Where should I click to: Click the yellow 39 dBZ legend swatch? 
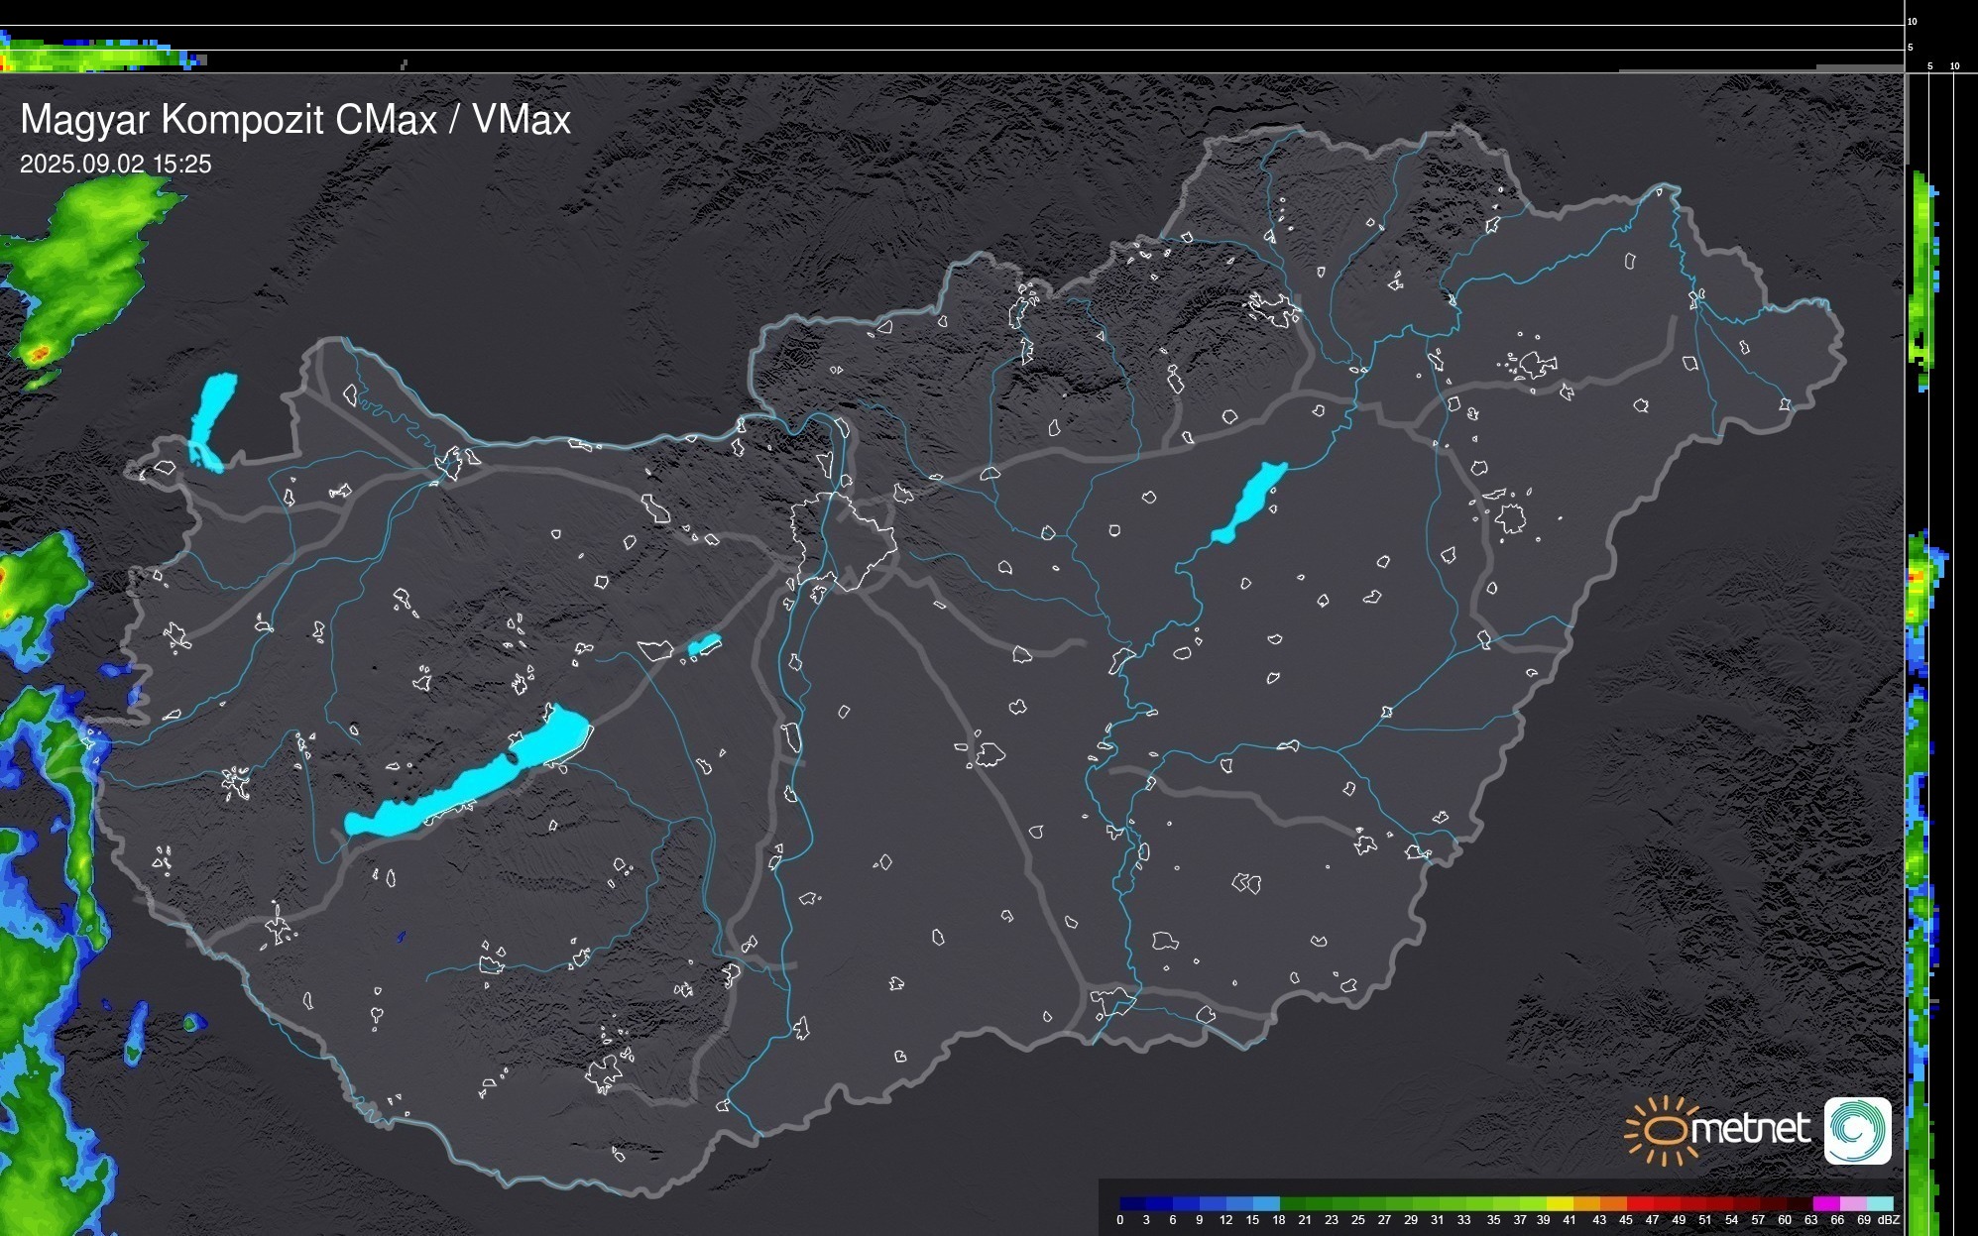1559,1203
